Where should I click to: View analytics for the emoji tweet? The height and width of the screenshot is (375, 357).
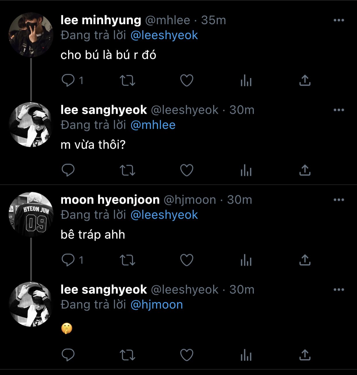[x=246, y=355]
